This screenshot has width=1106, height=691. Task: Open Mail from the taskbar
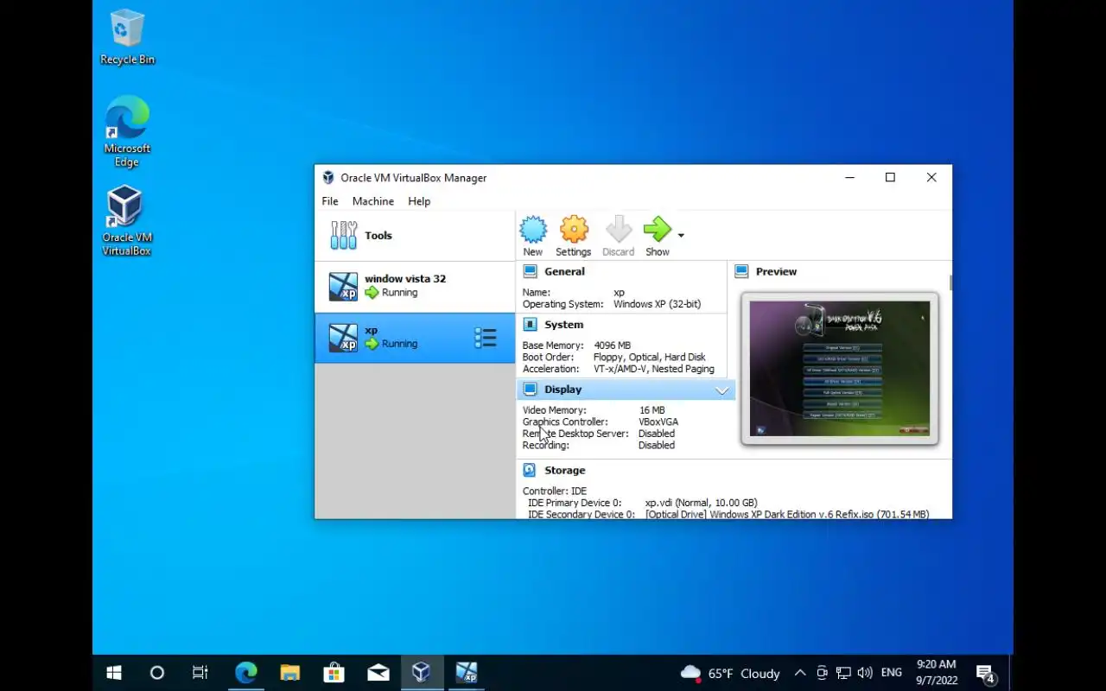[378, 673]
